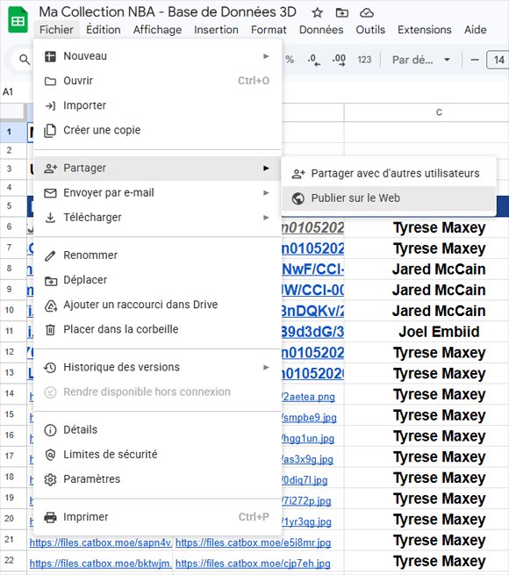Increase decimal places icon in toolbar
The height and width of the screenshot is (575, 509).
tap(339, 60)
